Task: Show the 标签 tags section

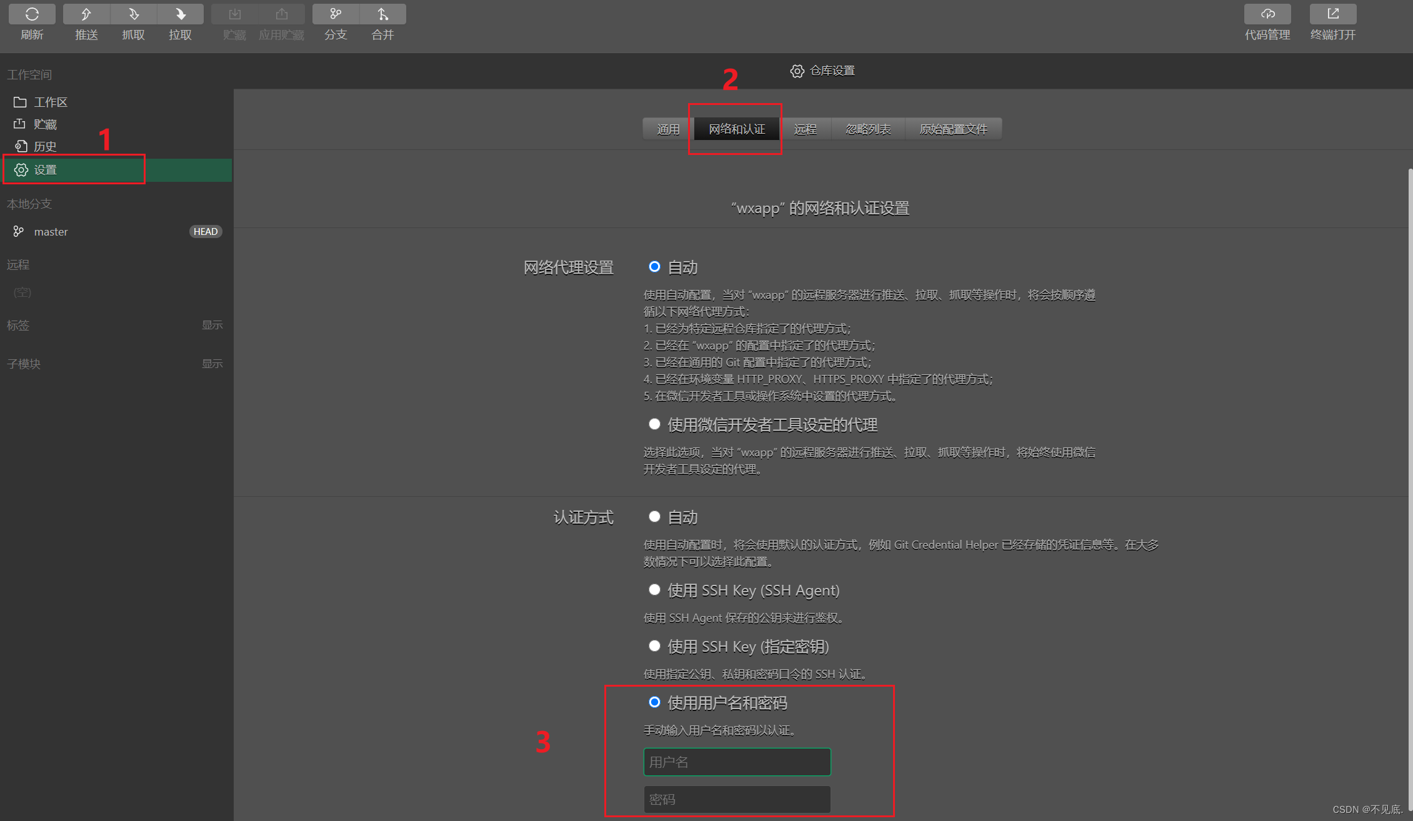Action: [212, 325]
